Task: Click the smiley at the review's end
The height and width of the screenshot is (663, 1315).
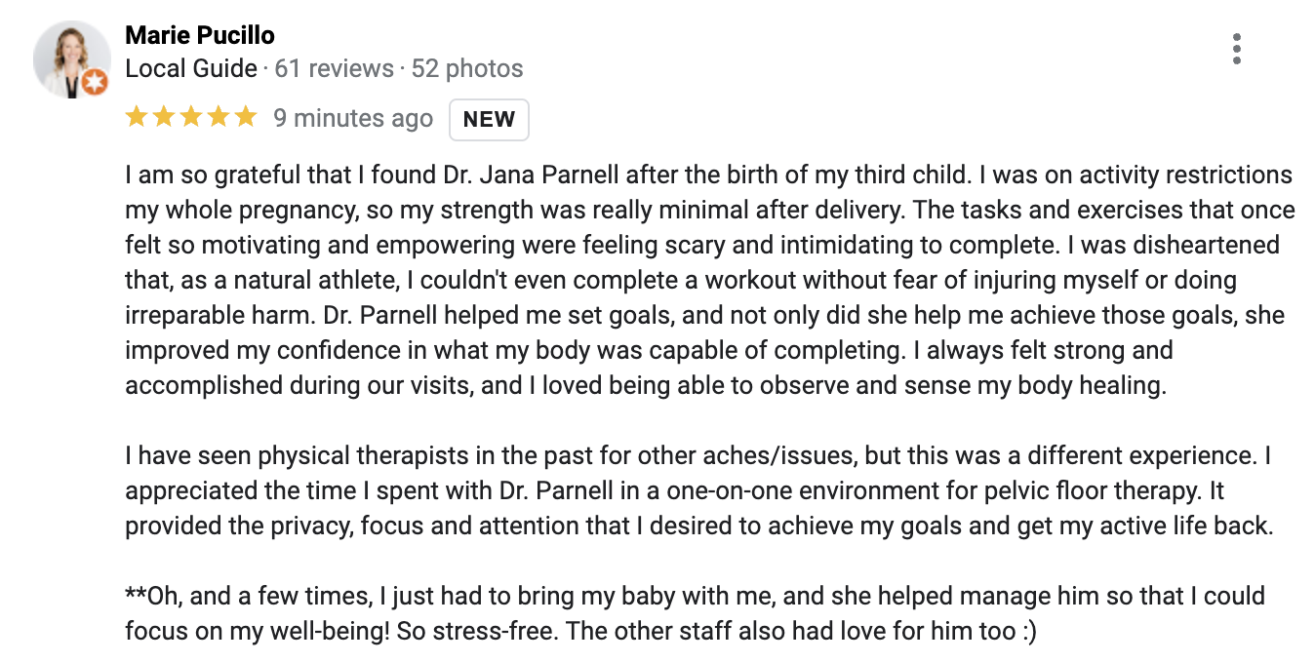Action: 1026,631
